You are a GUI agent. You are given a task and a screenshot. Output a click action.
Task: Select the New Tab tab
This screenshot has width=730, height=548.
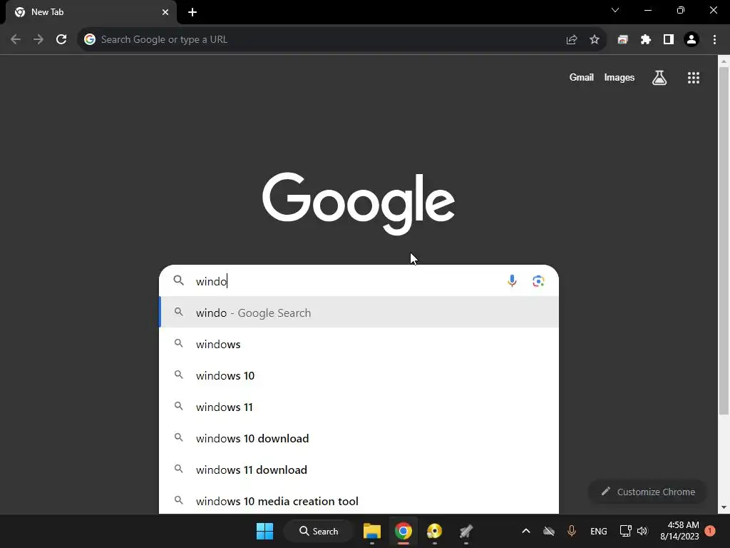[x=91, y=12]
